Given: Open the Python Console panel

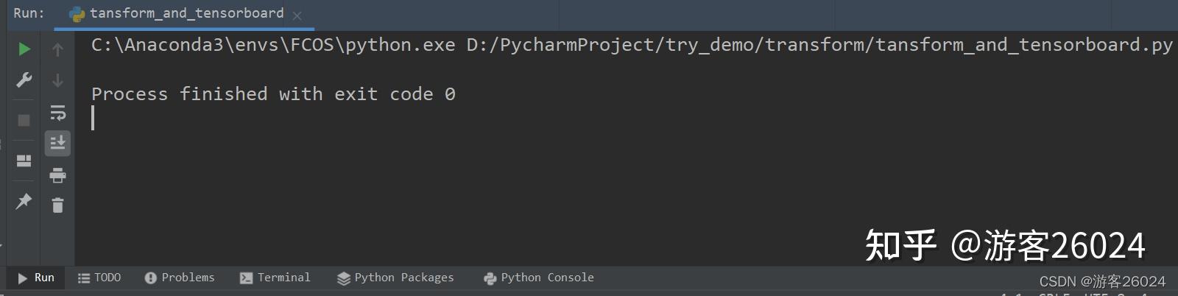Looking at the screenshot, I should coord(539,278).
